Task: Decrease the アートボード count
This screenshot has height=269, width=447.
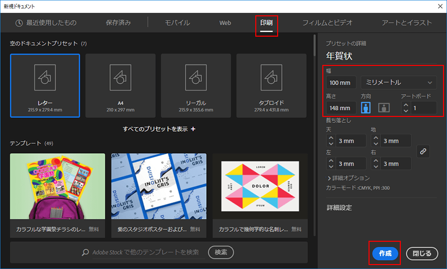Action: point(406,111)
